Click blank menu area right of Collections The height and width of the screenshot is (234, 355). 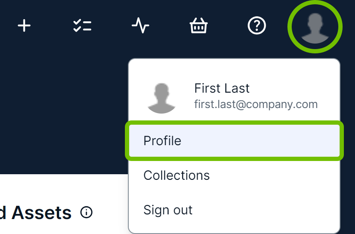[278, 175]
